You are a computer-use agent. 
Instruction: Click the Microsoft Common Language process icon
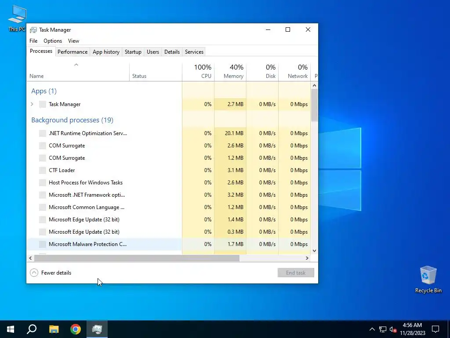pos(43,207)
